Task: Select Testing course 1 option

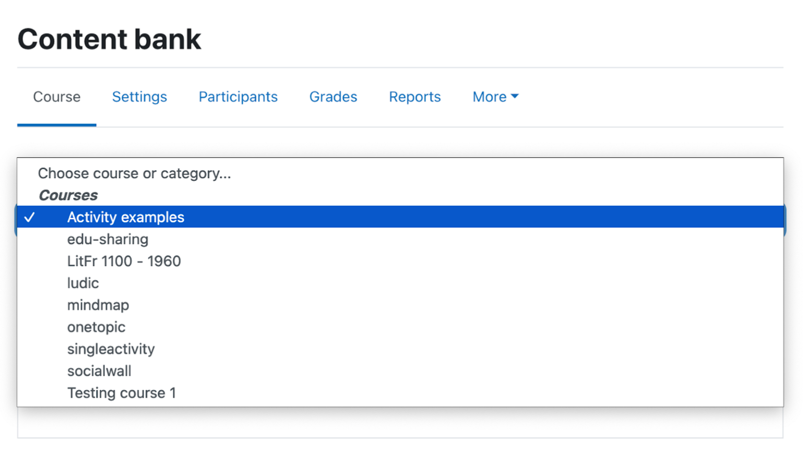Action: coord(400,393)
